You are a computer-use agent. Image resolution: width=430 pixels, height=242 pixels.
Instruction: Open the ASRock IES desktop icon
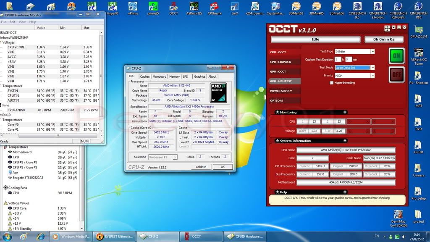pos(194,8)
